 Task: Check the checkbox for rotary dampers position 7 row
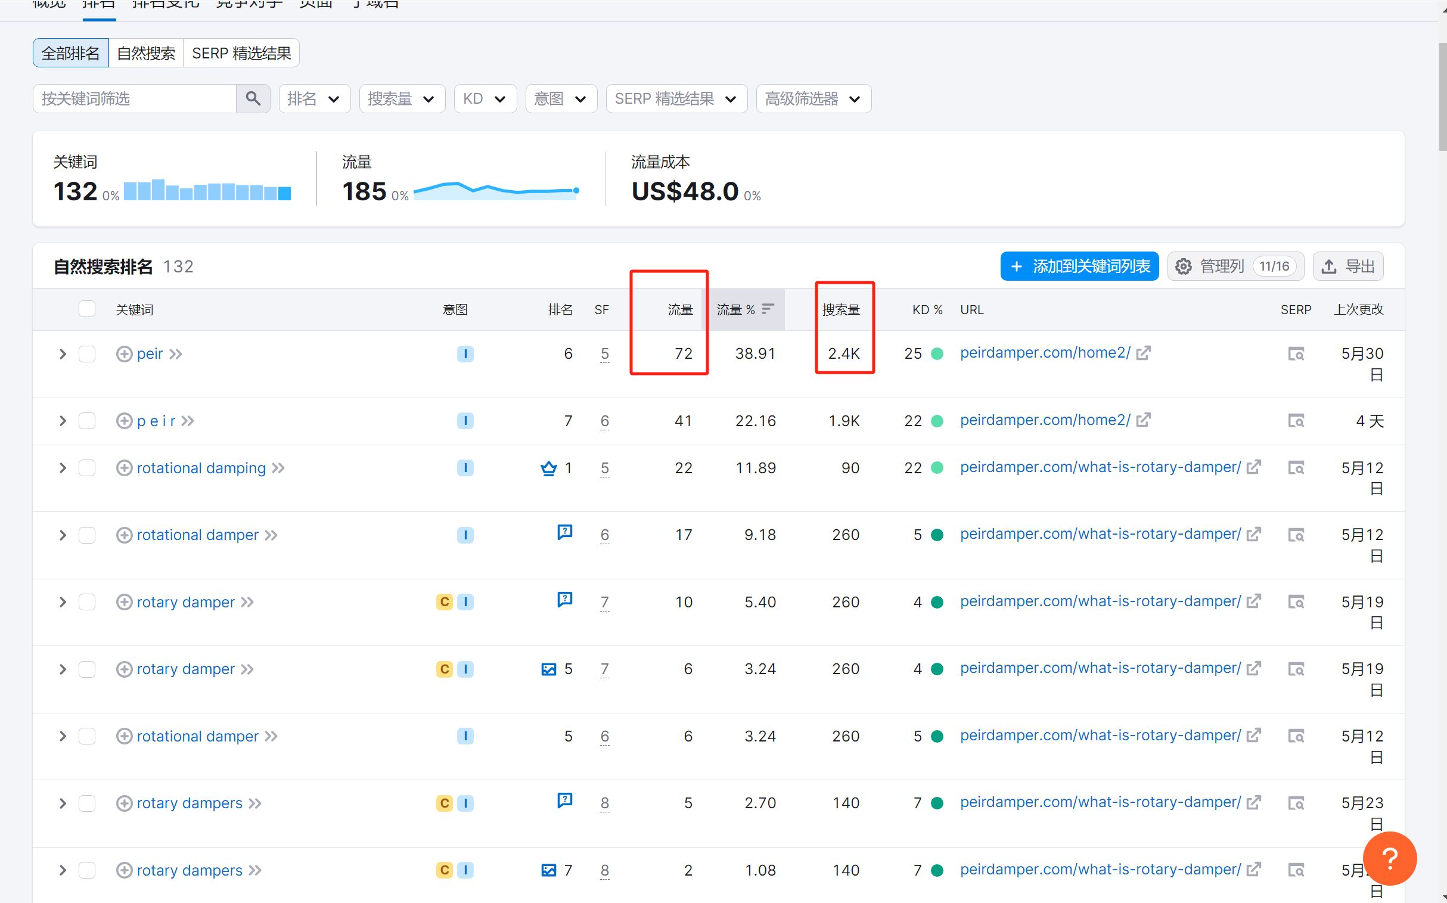pos(87,870)
